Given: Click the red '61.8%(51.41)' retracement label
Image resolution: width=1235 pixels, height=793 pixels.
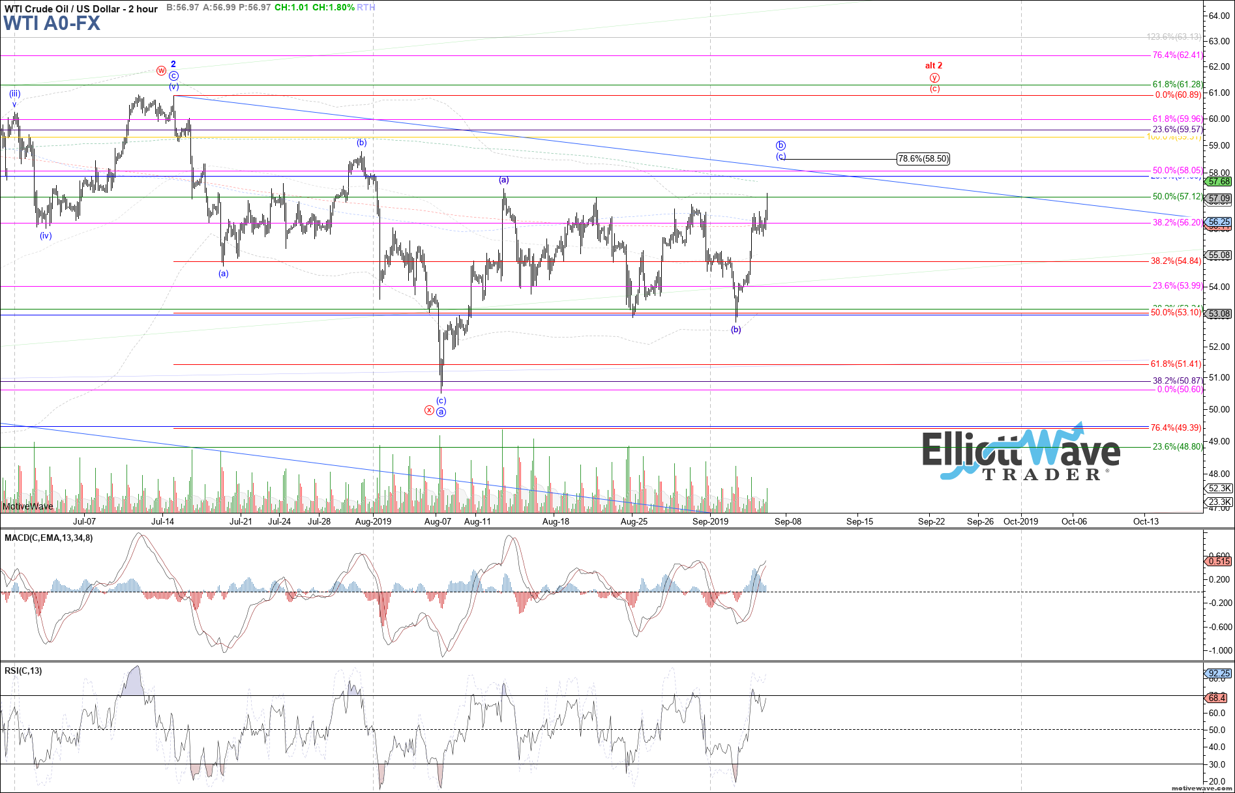Looking at the screenshot, I should click(x=1176, y=364).
